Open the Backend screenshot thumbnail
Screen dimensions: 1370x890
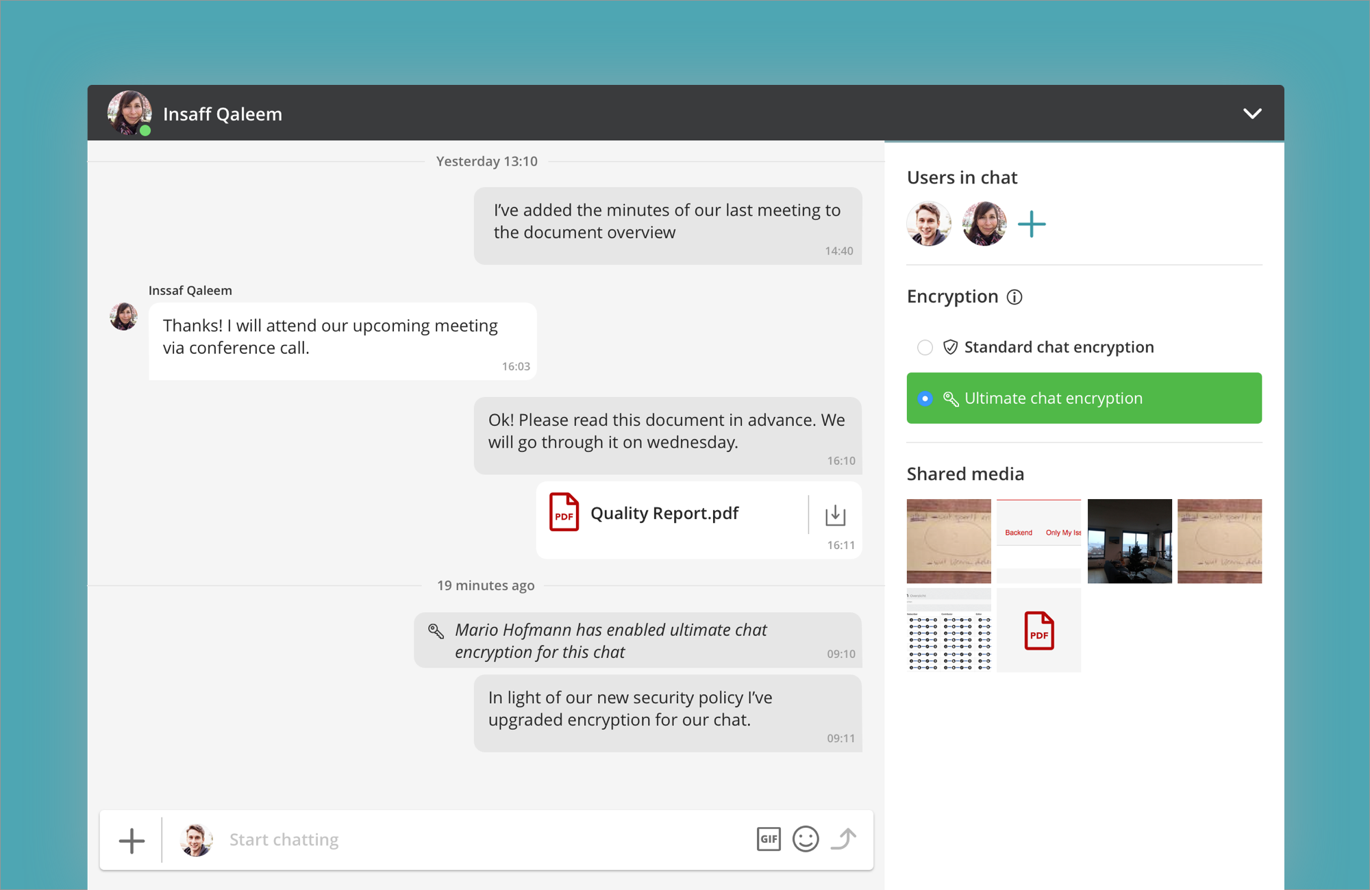pyautogui.click(x=1038, y=541)
